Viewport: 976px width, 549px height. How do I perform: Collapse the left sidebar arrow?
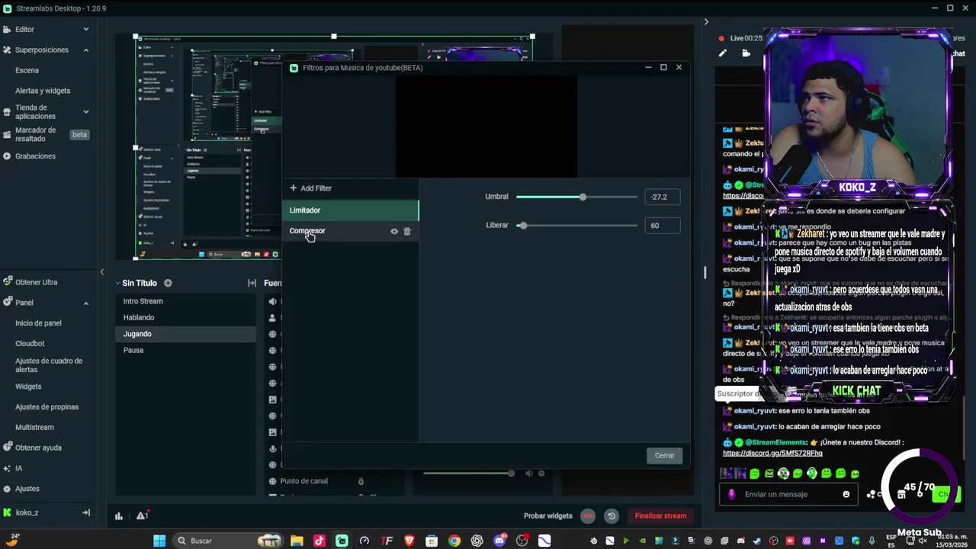click(102, 272)
